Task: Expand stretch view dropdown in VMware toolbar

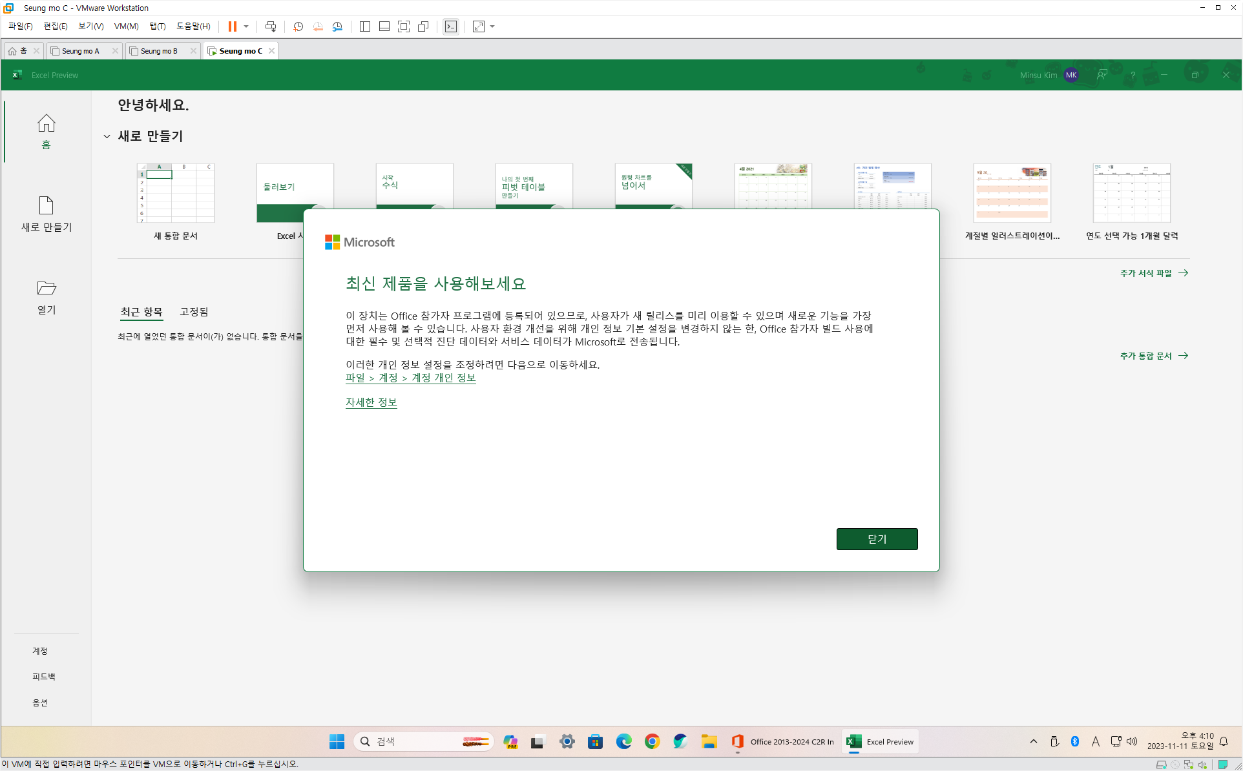Action: point(492,26)
